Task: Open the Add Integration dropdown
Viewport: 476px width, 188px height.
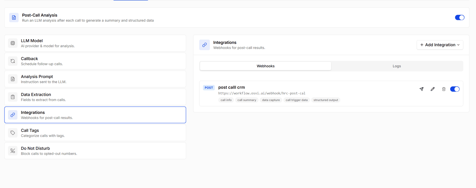Action: (440, 45)
